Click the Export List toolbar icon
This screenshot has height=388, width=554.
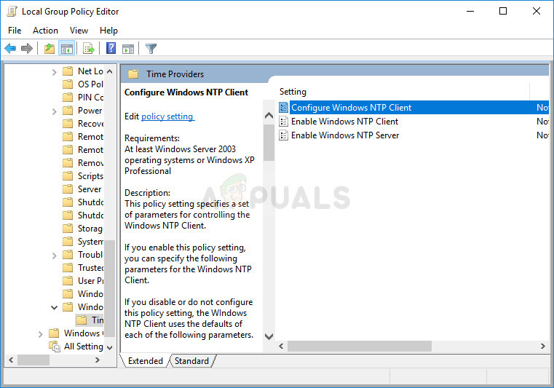88,48
